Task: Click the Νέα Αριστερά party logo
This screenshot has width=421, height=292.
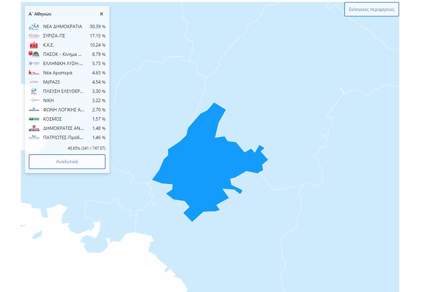Action: tap(34, 73)
